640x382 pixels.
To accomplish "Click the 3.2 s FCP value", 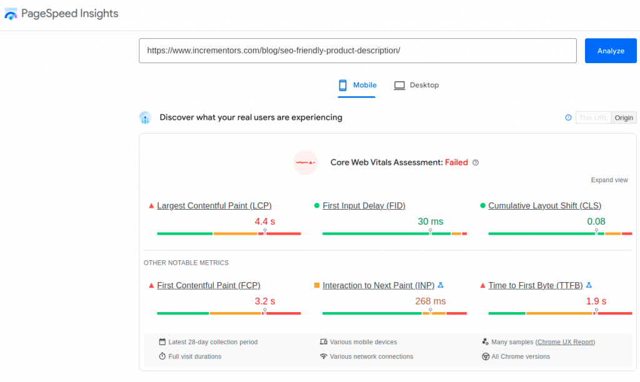I will pyautogui.click(x=265, y=301).
